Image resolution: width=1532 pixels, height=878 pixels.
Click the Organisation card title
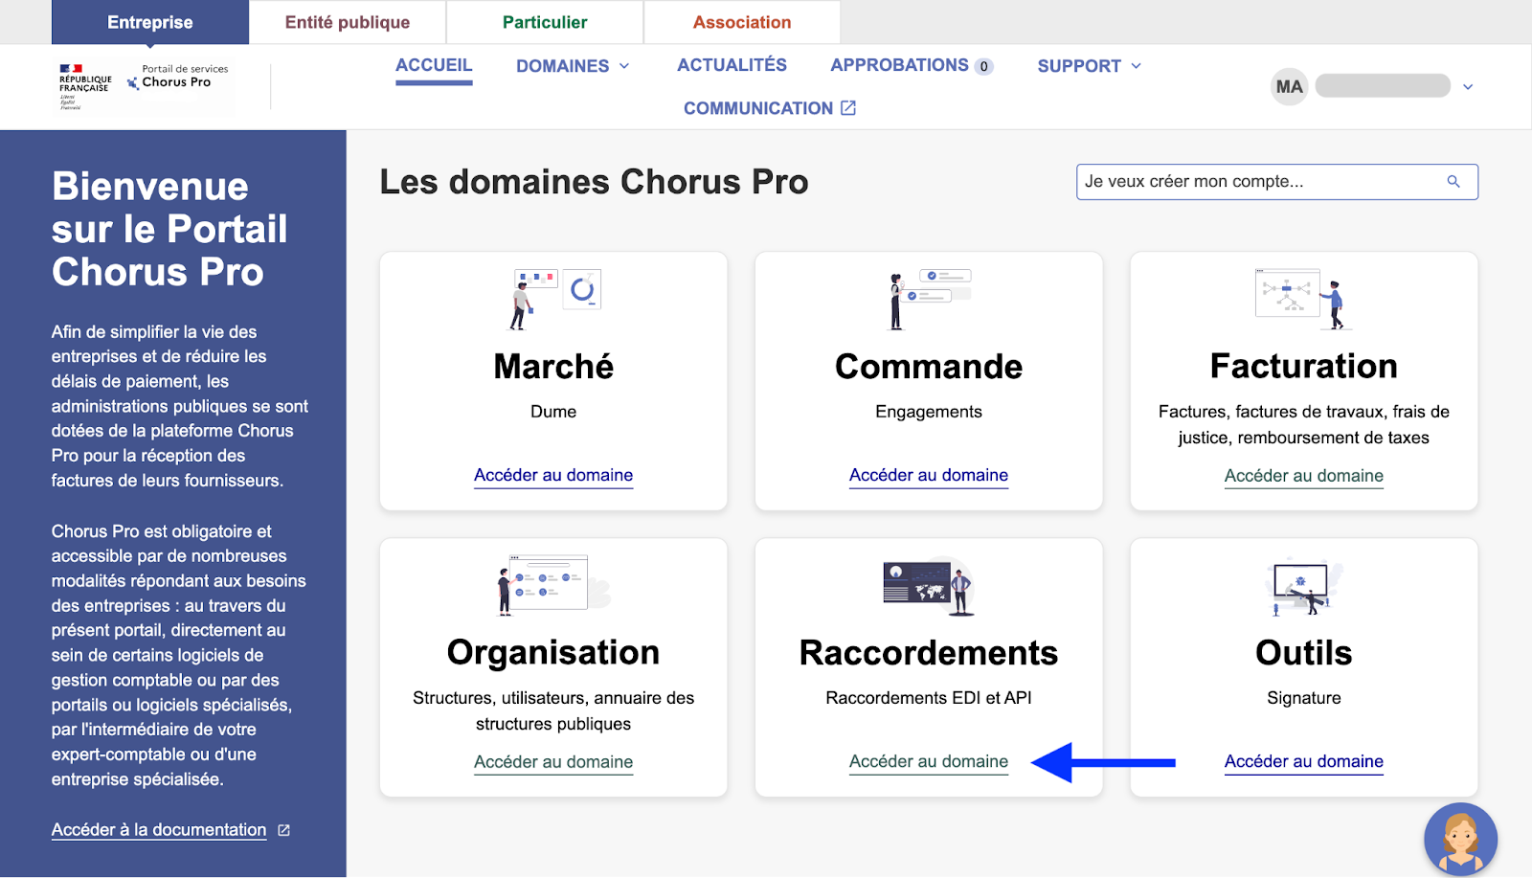(553, 653)
